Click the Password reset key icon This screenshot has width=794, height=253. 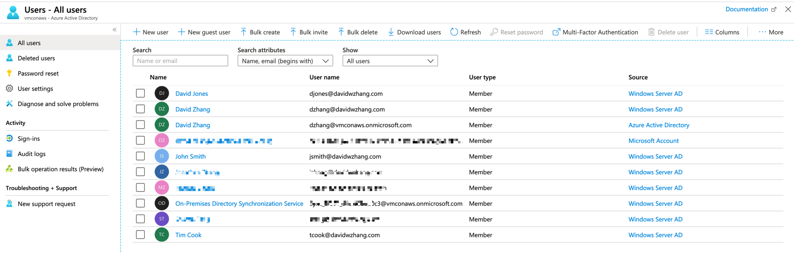coord(9,73)
